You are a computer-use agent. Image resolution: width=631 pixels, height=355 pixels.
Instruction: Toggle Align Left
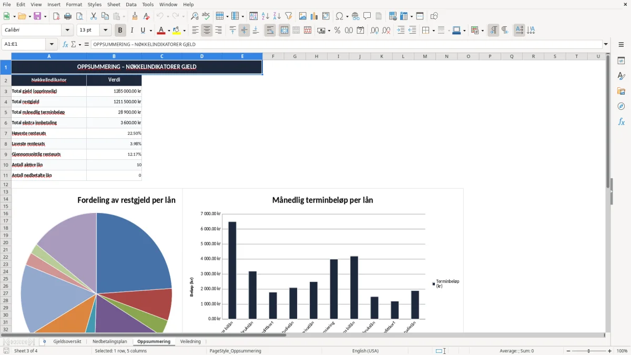tap(195, 31)
